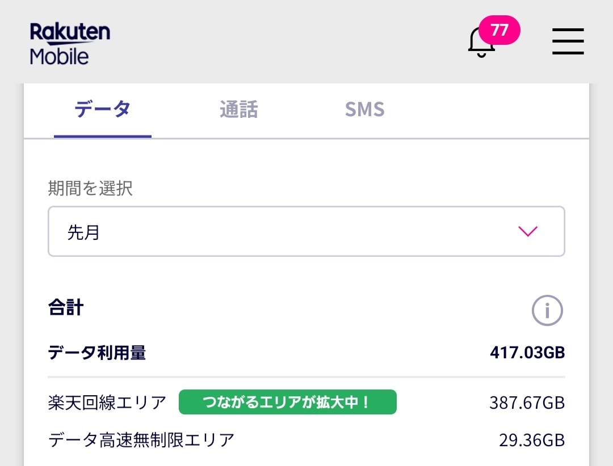613x466 pixels.
Task: Click the 楽天回線エリア label
Action: coord(107,403)
